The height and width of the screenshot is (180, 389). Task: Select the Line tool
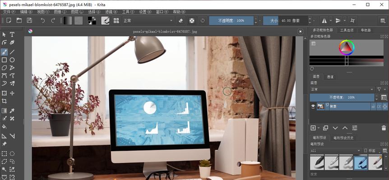point(12,52)
